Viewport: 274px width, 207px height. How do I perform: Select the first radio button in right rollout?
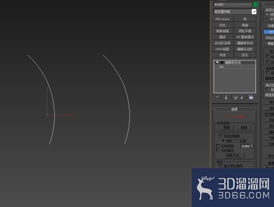coord(267,14)
